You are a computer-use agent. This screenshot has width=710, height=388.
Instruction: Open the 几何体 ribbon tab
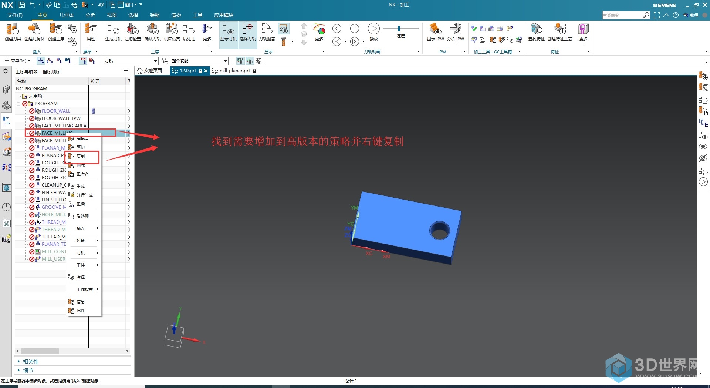coord(66,15)
